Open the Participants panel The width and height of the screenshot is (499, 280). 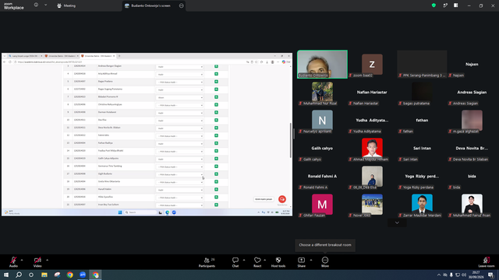click(x=207, y=262)
